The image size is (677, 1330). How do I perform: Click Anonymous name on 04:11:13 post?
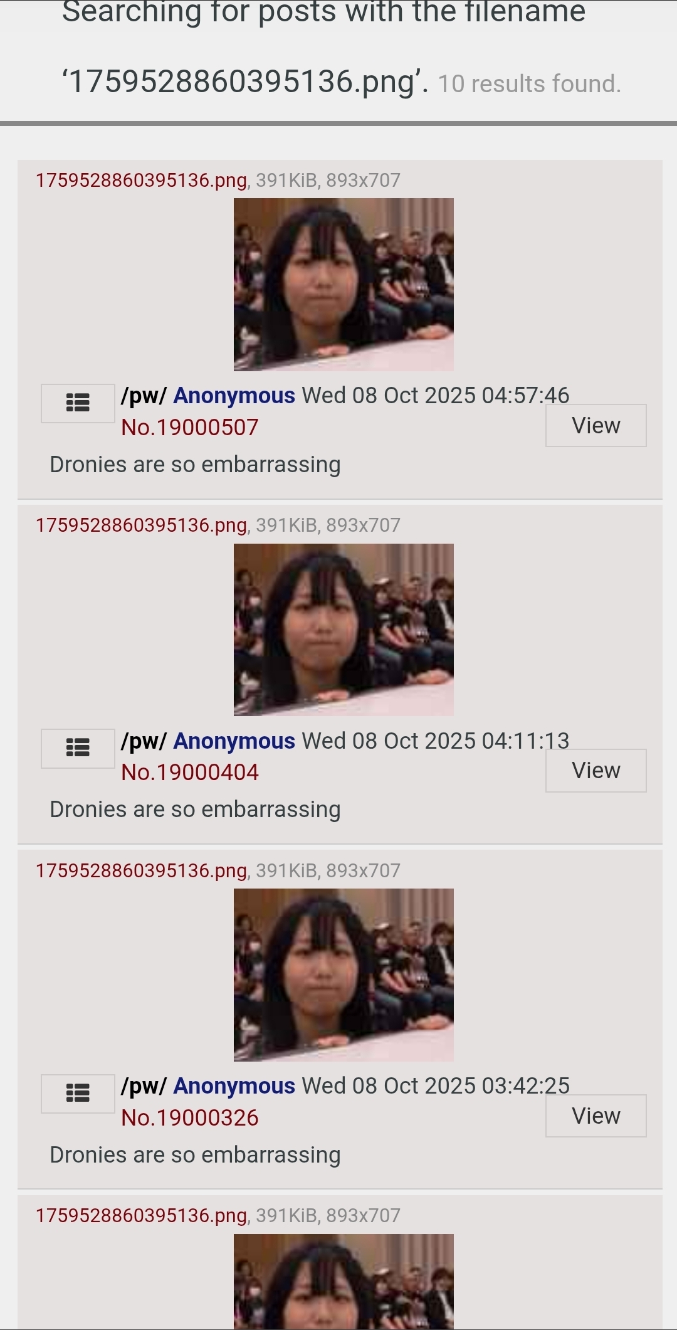coord(234,741)
